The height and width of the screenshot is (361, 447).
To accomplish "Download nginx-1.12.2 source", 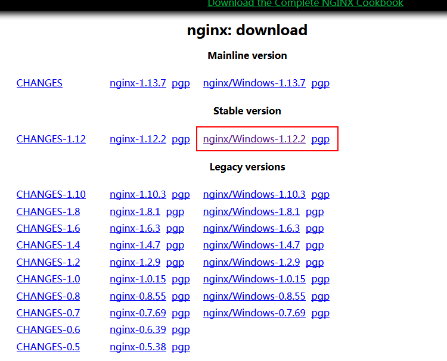I will 138,139.
